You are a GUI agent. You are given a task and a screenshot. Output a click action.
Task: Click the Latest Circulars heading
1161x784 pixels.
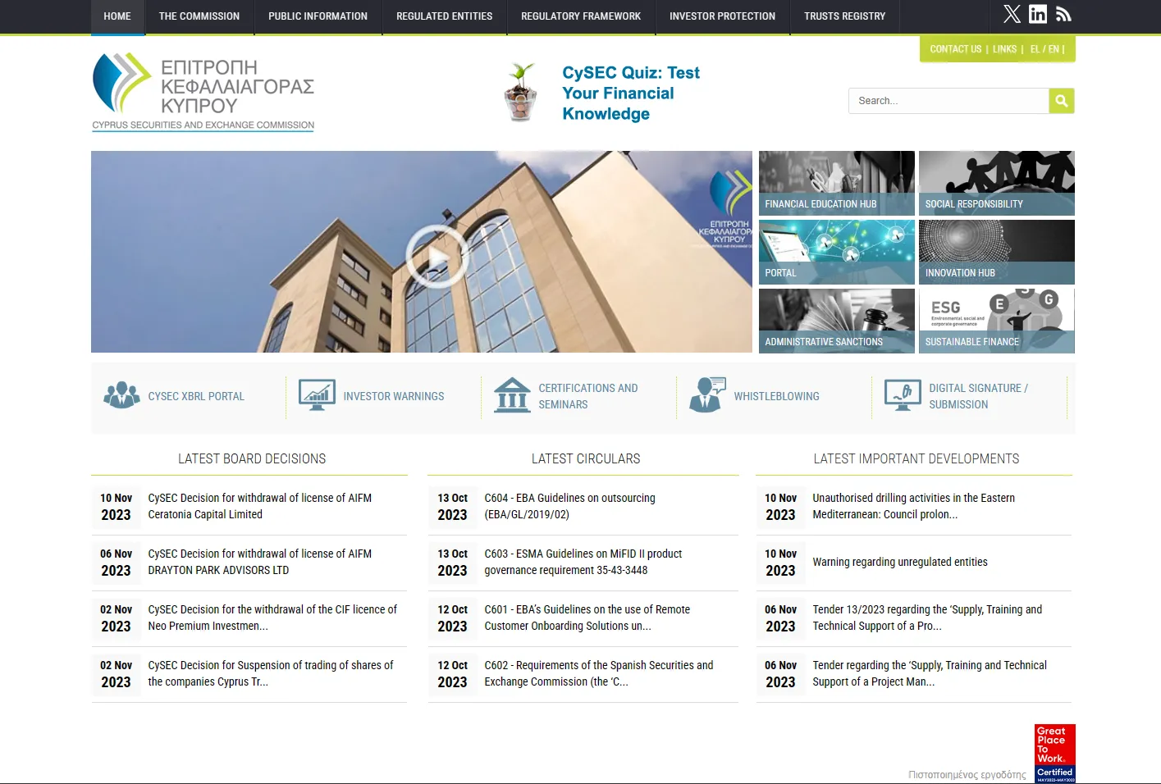586,458
